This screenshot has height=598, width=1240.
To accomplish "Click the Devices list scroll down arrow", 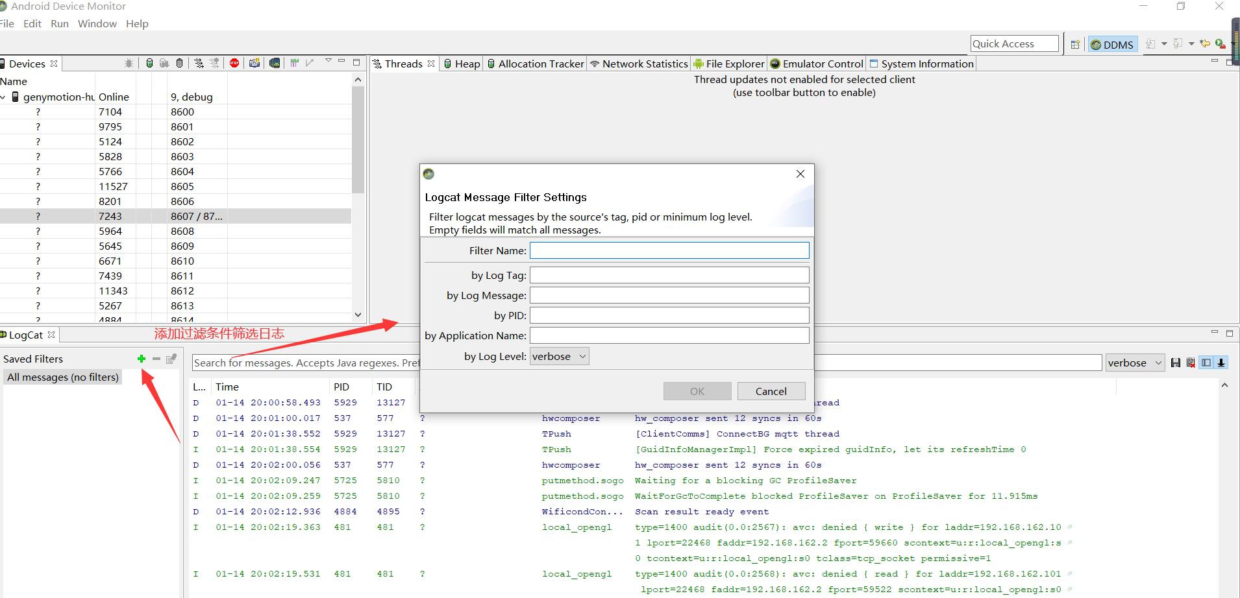I will [358, 315].
